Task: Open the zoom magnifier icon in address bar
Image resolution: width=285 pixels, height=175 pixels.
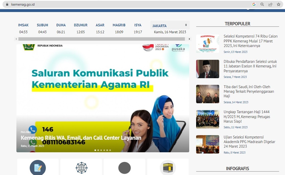Action: 262,4
